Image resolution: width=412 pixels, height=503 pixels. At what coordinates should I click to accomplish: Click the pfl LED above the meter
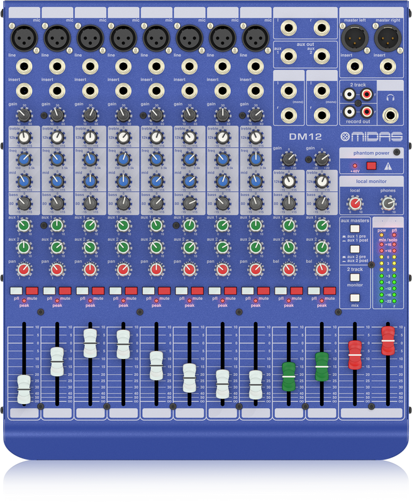coord(394,235)
